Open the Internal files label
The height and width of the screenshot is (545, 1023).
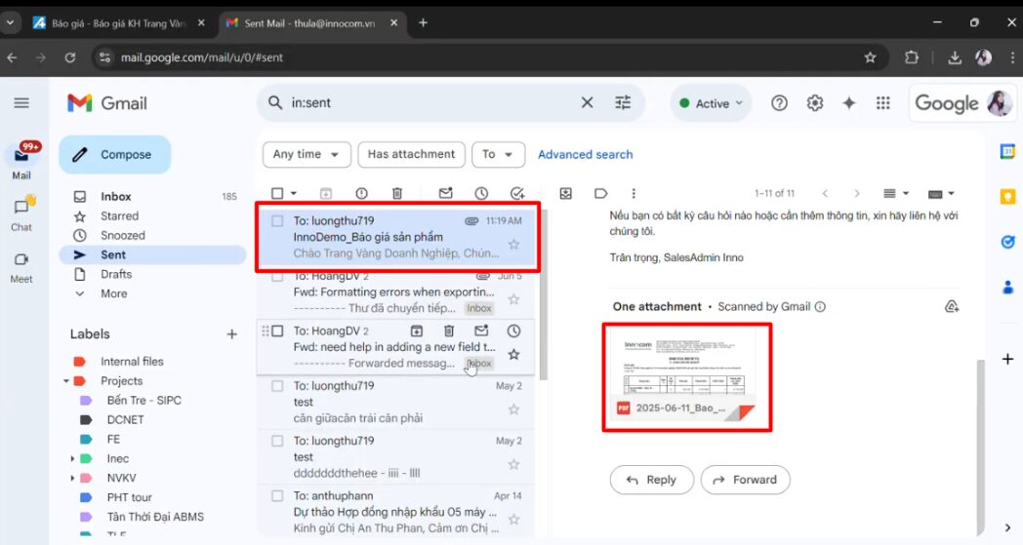[x=132, y=361]
